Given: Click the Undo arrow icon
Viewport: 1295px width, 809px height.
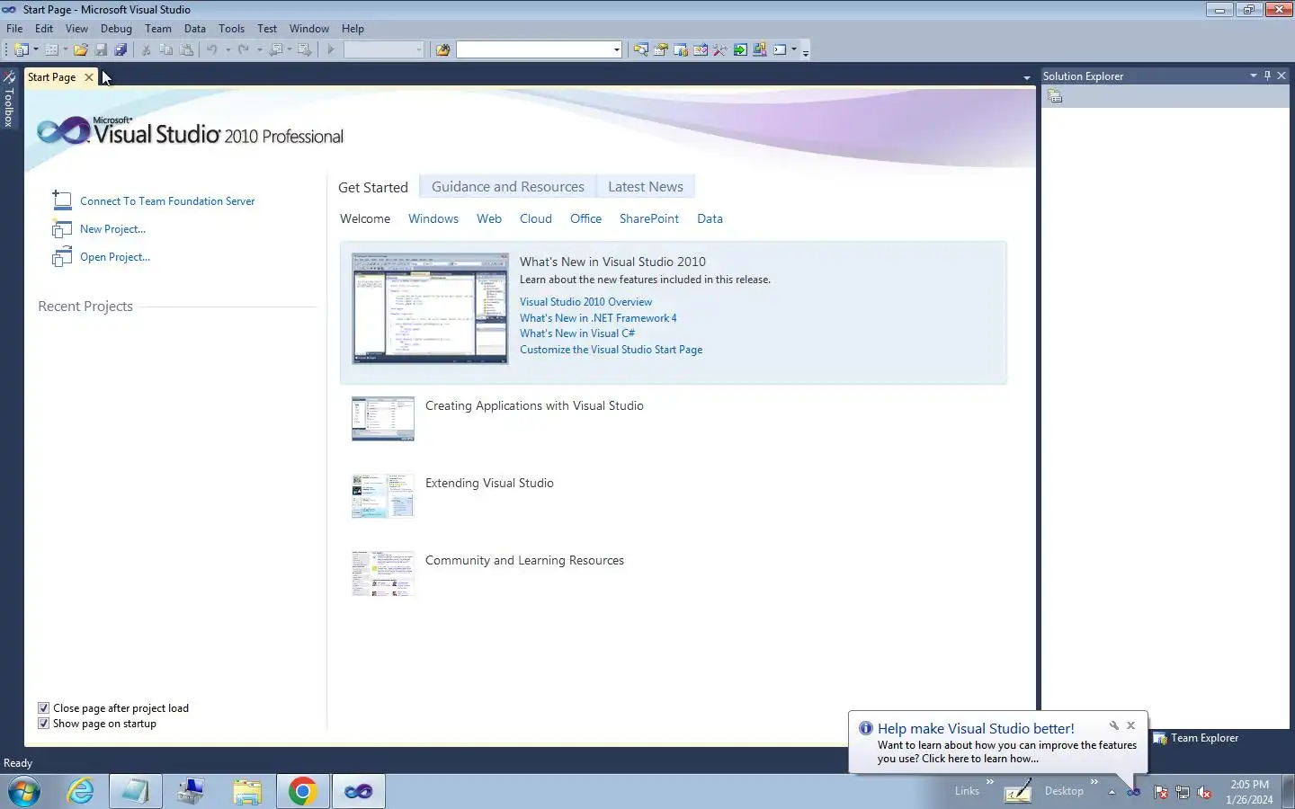Looking at the screenshot, I should click(x=212, y=49).
